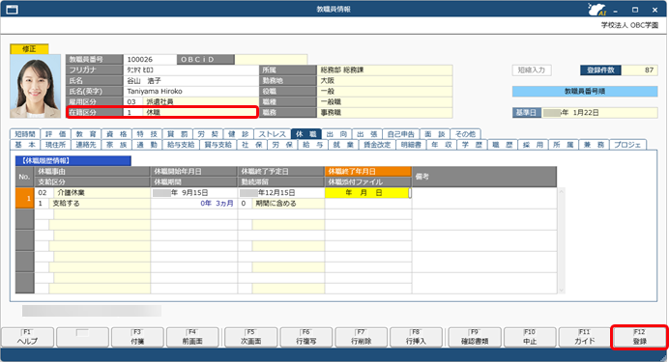
Task: Open the 出向 tab
Action: pos(336,134)
